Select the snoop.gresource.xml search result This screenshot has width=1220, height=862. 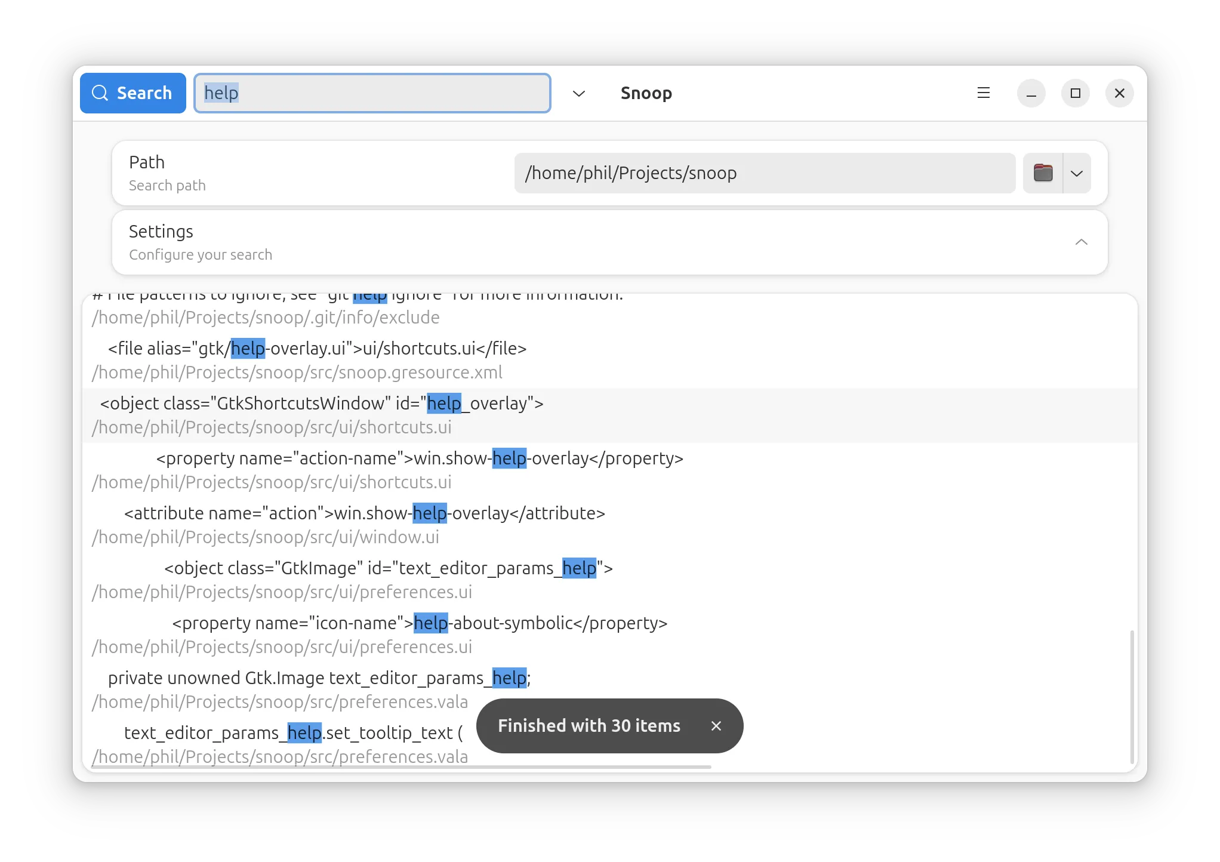point(316,361)
